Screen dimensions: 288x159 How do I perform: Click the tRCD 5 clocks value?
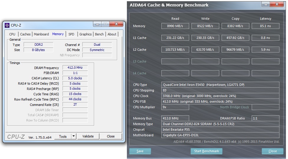coord(75,83)
